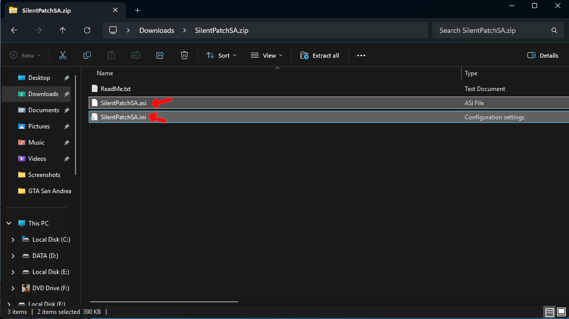Click the pin icon beside Videos
Viewport: 569px width, 319px height.
[x=67, y=159]
